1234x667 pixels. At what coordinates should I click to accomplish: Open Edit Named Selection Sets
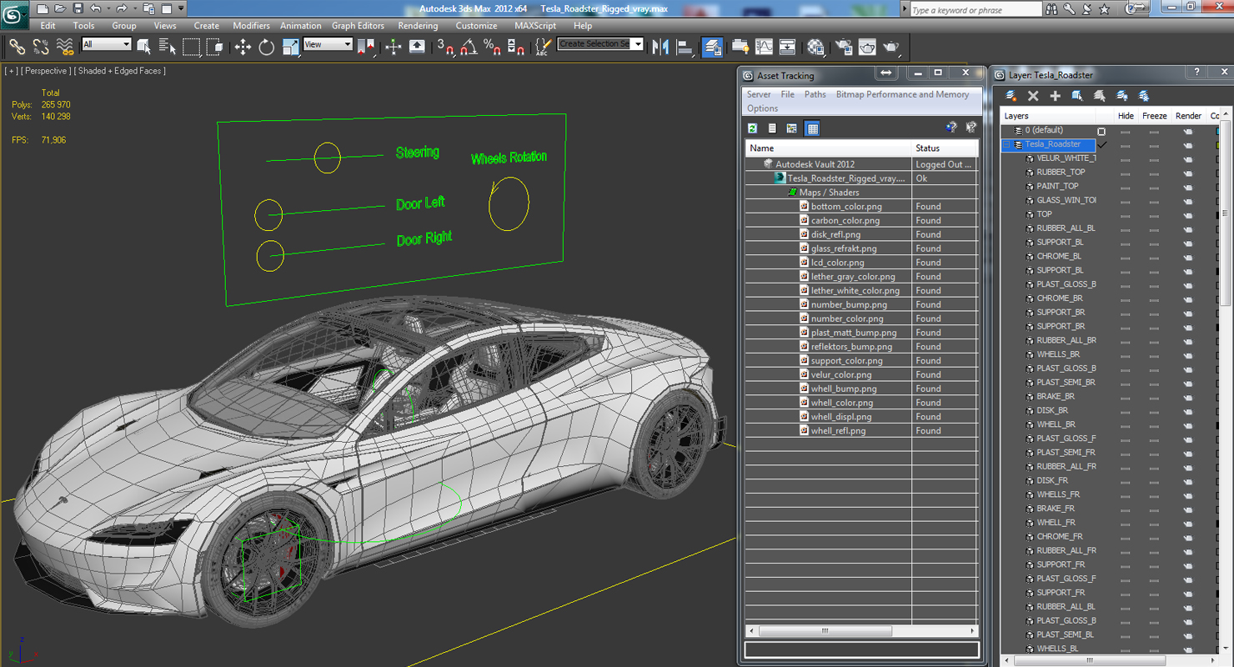pos(543,47)
